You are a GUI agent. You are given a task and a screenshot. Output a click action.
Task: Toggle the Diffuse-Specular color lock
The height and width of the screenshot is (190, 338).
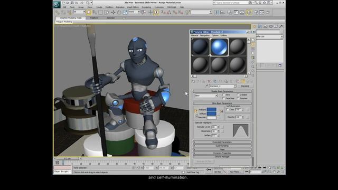point(196,116)
